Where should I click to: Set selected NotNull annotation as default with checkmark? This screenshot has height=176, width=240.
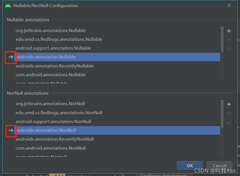click(x=229, y=123)
